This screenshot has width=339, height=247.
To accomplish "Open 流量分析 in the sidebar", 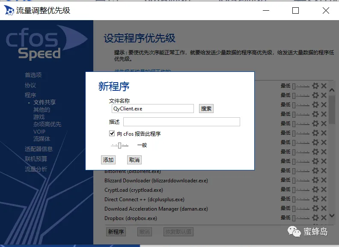I will pyautogui.click(x=36, y=169).
